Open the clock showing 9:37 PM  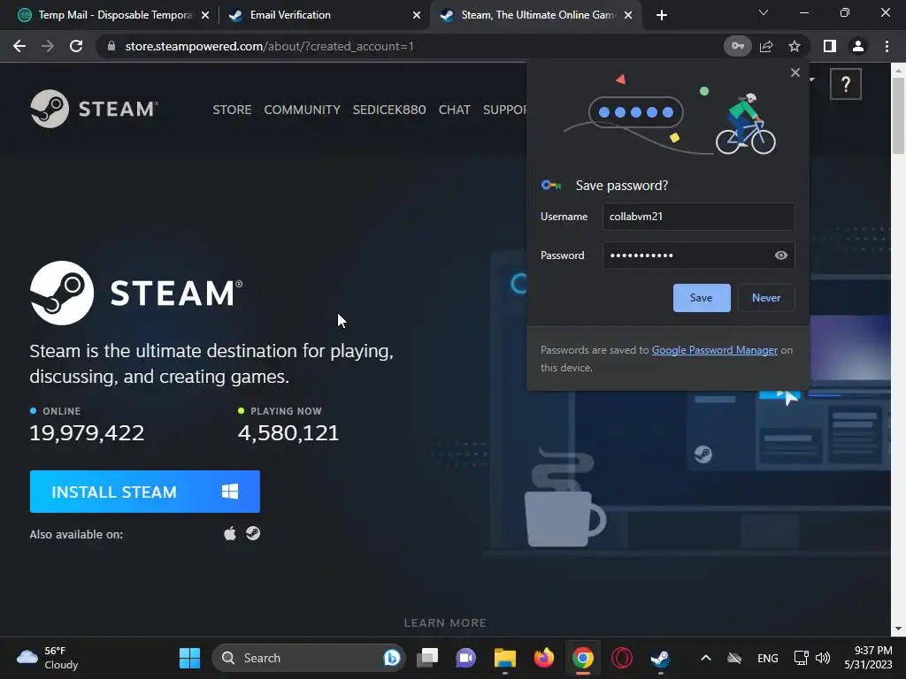[x=868, y=658]
